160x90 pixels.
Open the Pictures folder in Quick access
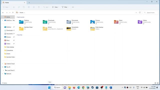coord(97,22)
